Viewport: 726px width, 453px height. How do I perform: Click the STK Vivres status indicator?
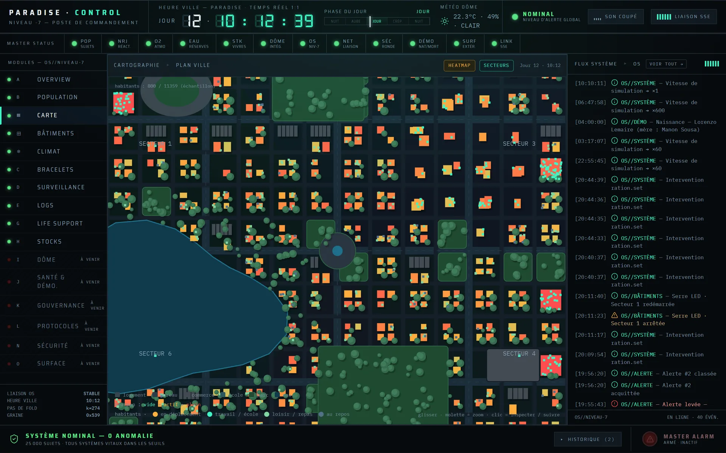tap(234, 43)
